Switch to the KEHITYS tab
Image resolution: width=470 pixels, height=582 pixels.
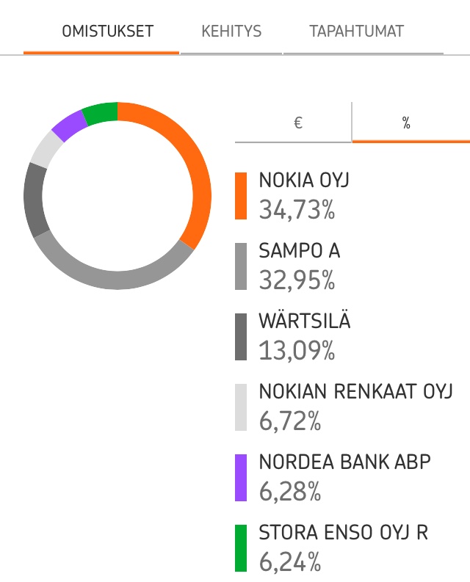click(x=231, y=32)
